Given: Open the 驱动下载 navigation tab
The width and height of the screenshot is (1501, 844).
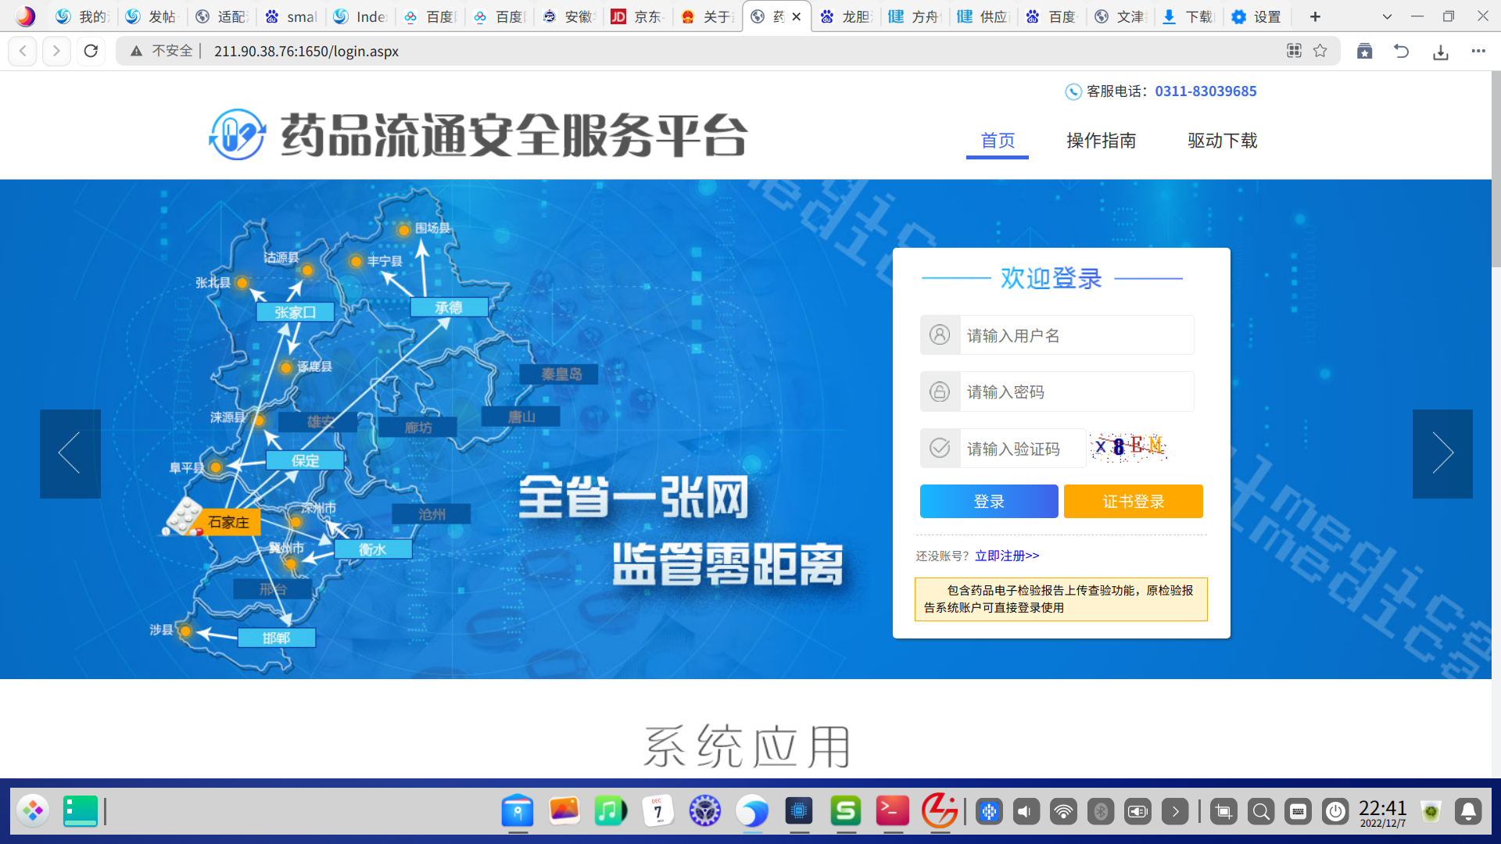Looking at the screenshot, I should [1222, 141].
